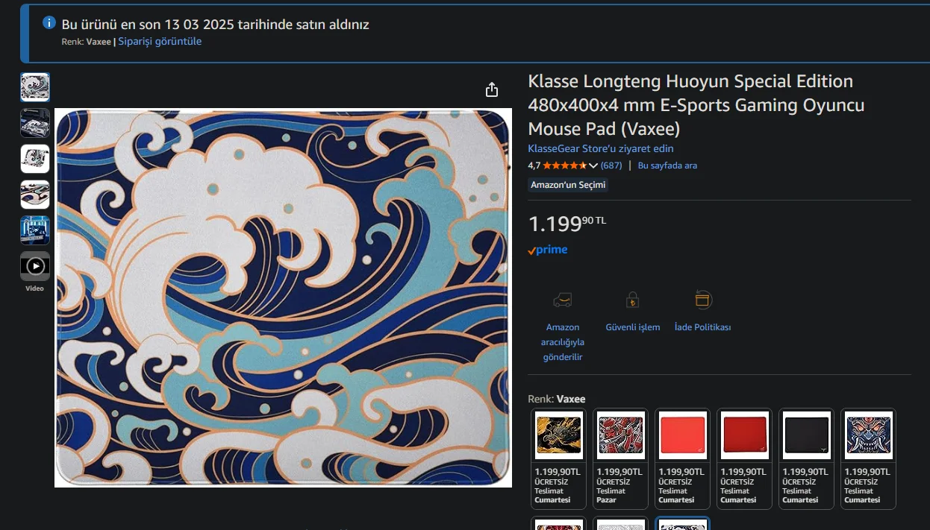Select the fifth thumbnail with blue gaming room
This screenshot has height=530, width=930.
coord(35,230)
